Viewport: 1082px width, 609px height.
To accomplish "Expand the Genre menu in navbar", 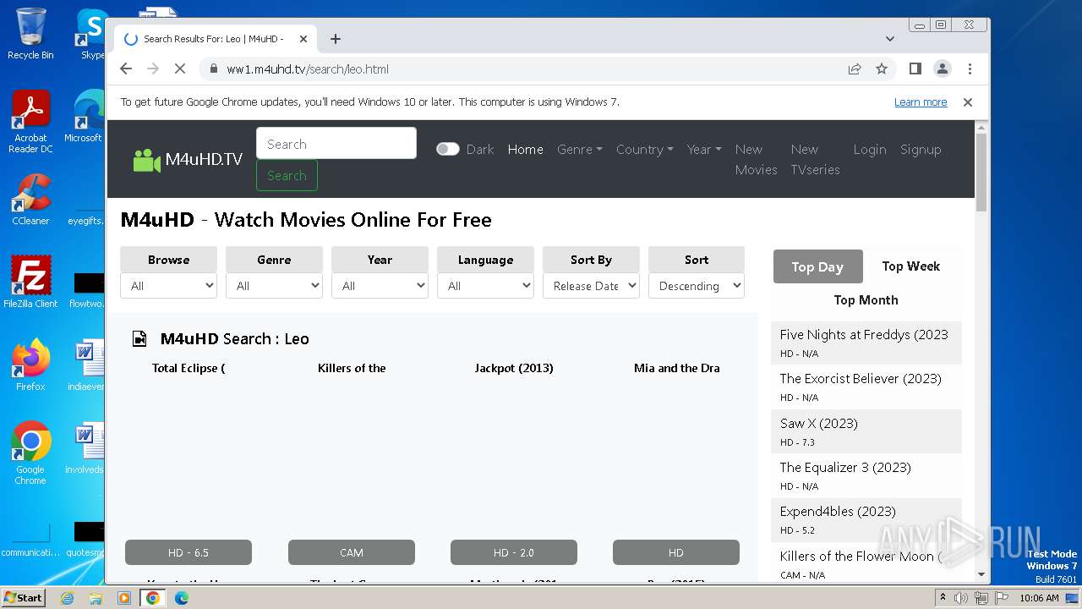I will click(580, 149).
